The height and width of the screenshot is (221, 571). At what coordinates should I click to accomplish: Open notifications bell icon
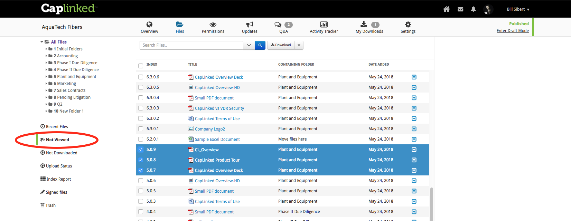(x=474, y=9)
